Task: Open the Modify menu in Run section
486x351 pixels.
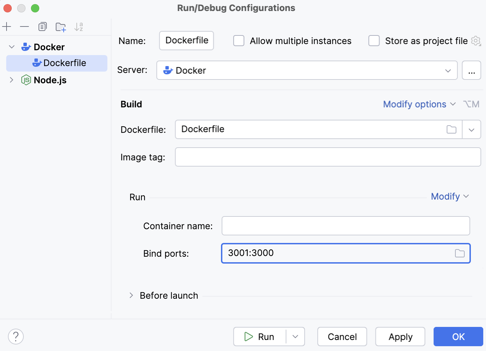Action: pyautogui.click(x=450, y=196)
